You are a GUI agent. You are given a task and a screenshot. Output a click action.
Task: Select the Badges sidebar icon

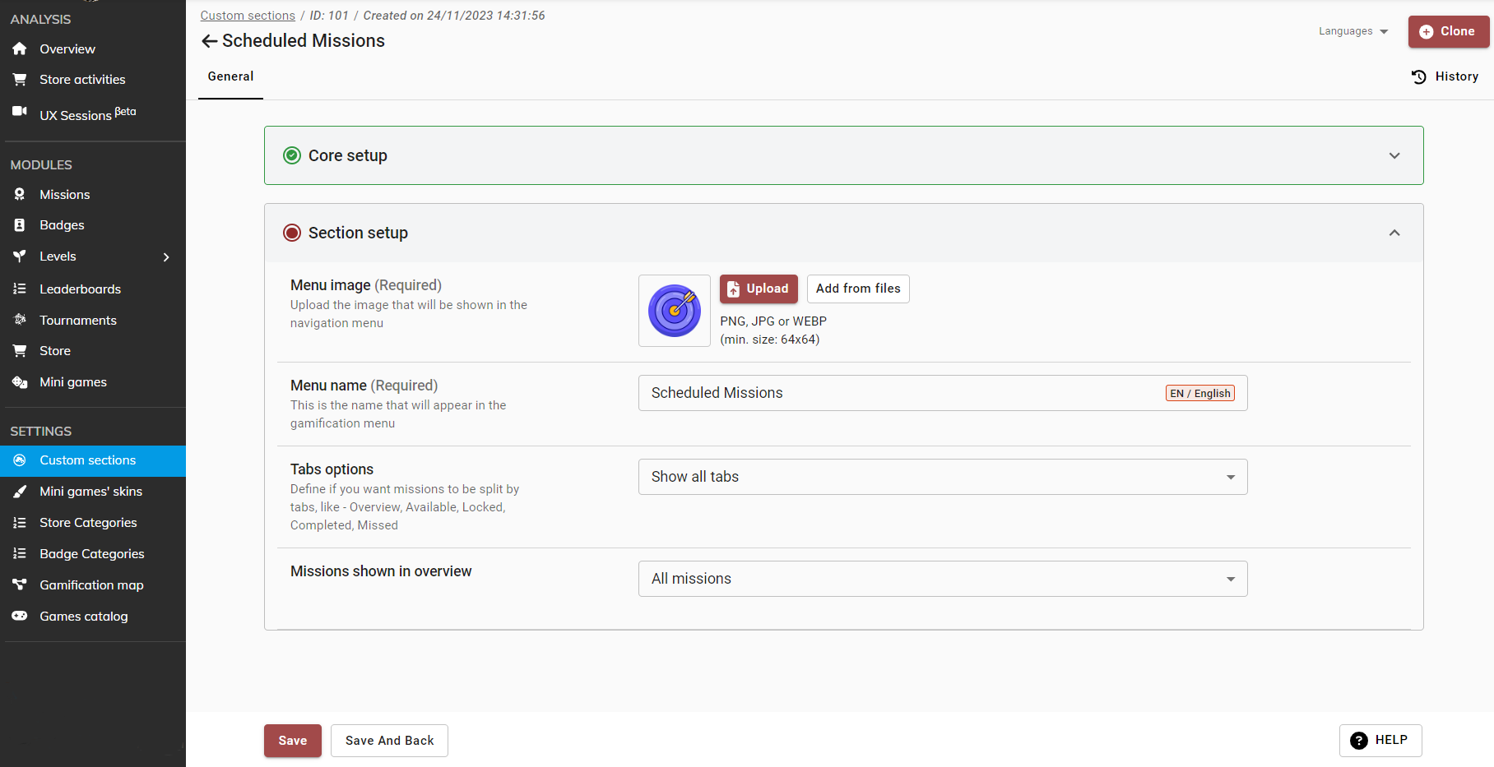20,225
